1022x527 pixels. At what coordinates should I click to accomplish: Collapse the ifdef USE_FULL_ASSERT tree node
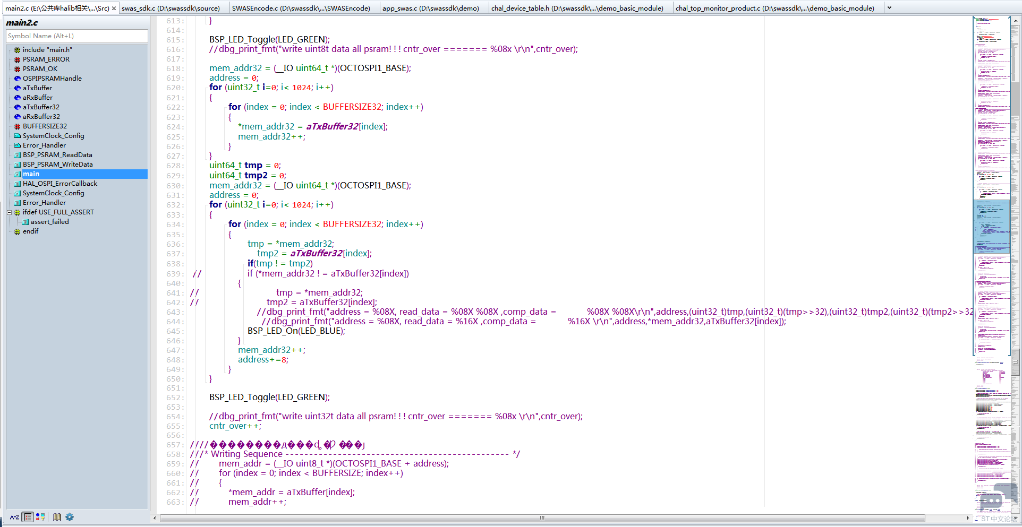(10, 212)
